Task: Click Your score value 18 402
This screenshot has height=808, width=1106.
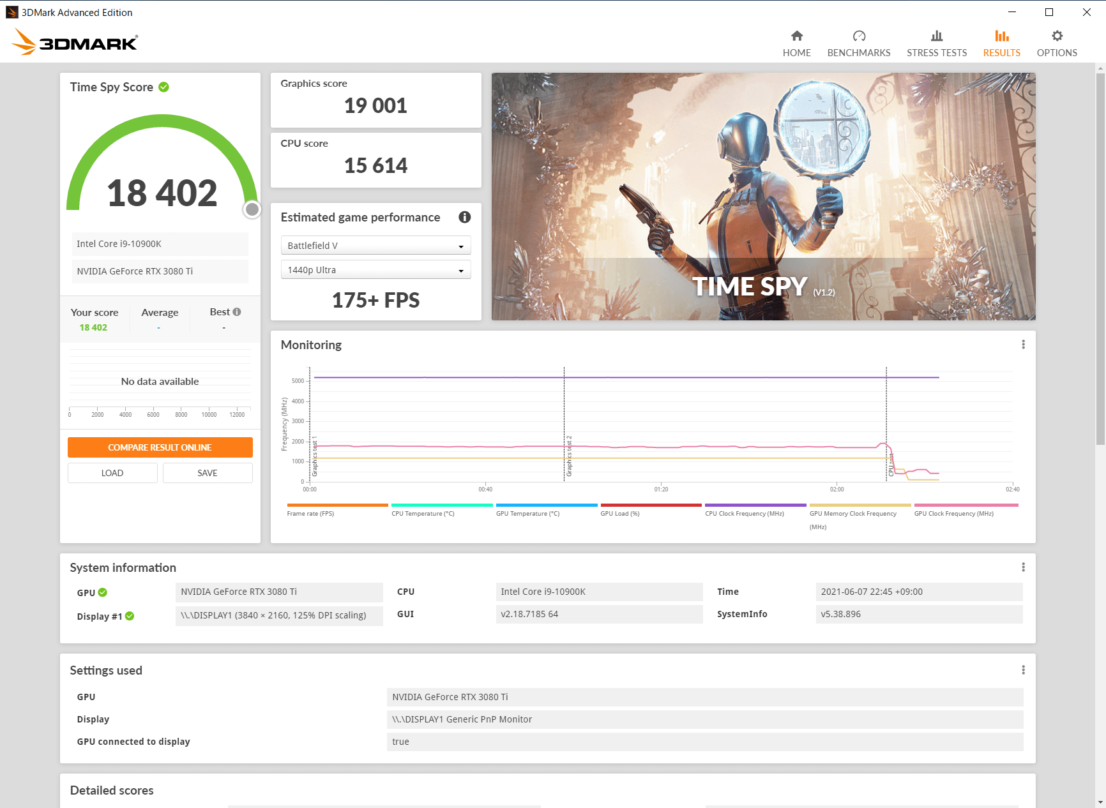Action: (x=93, y=327)
